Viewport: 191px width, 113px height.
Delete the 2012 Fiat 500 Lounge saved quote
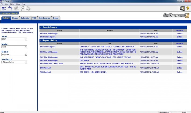180,33
